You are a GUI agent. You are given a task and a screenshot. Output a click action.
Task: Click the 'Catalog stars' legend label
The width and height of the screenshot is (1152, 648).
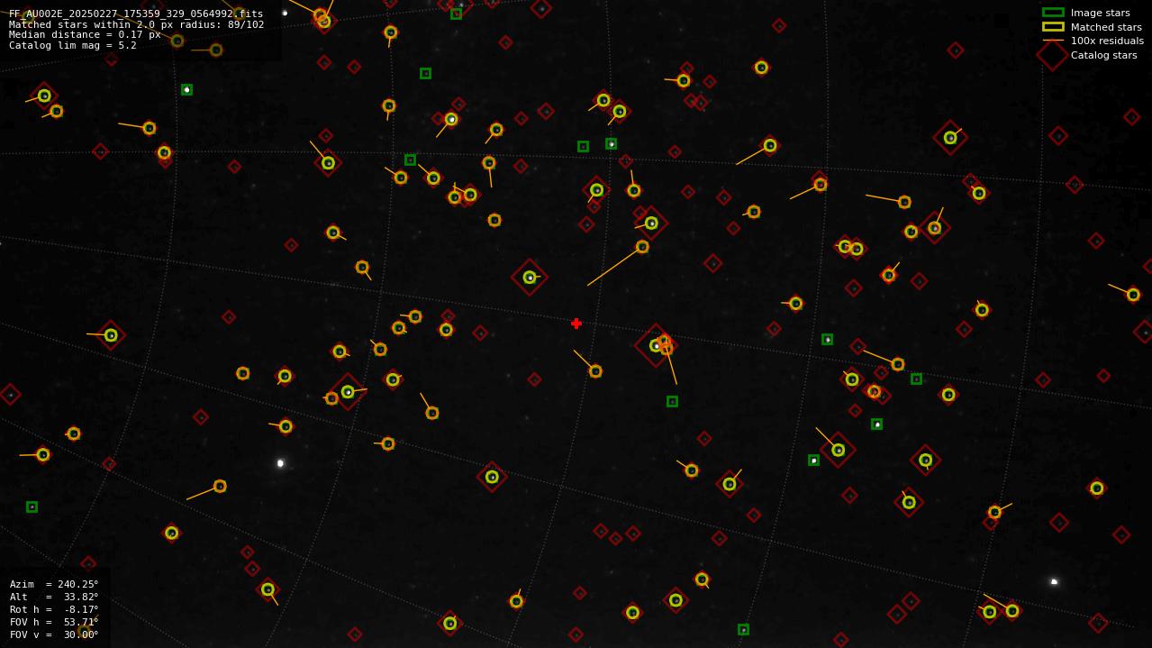(1104, 55)
